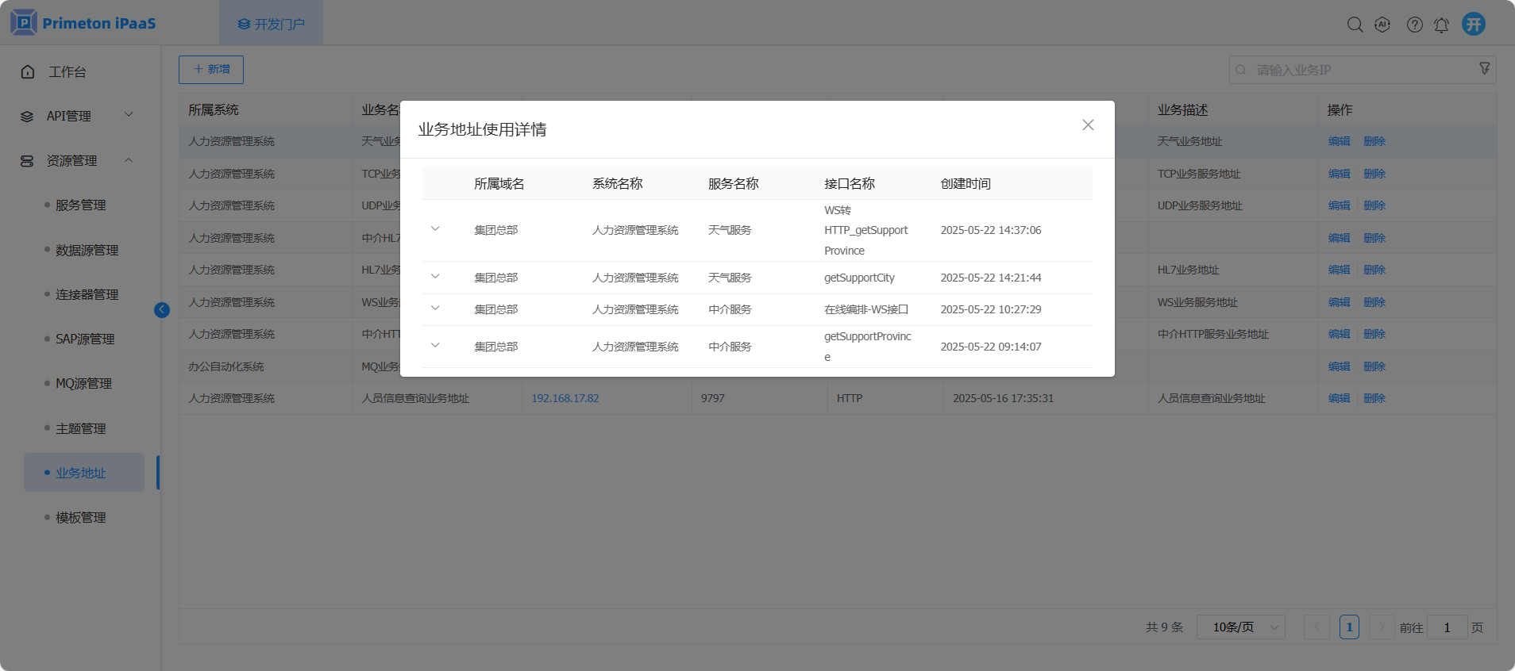The width and height of the screenshot is (1515, 671).
Task: Click the 新增 button
Action: [x=211, y=70]
